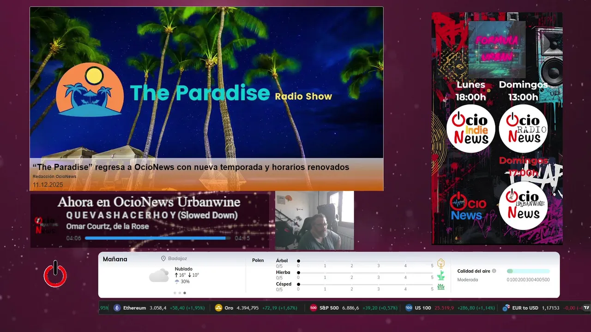
Task: Click the rain probability 30%
Action: coord(185,282)
